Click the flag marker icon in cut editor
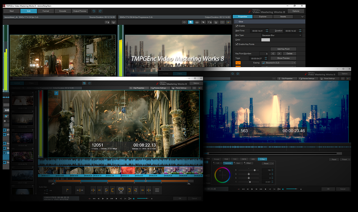 (x=67, y=190)
